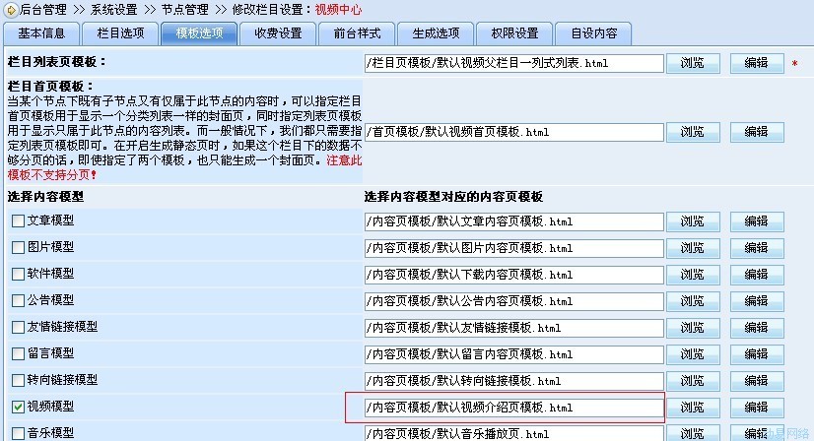Click the 节点管理 breadcrumb link
Viewport: 814px width, 441px height.
point(184,9)
